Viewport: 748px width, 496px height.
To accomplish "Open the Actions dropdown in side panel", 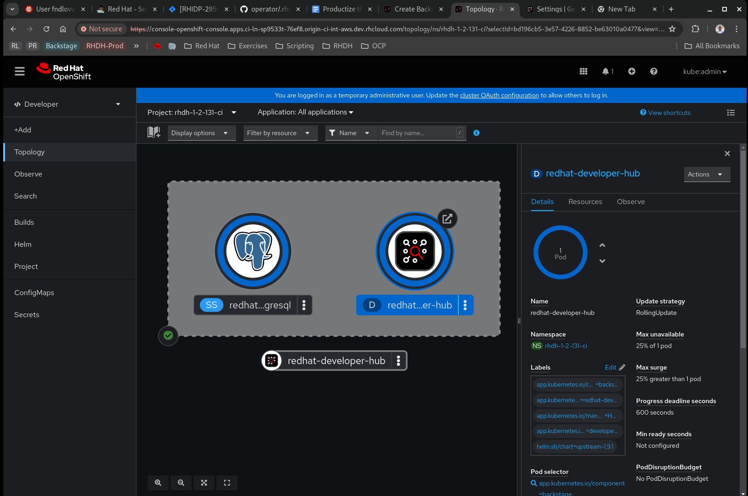I will tap(707, 174).
